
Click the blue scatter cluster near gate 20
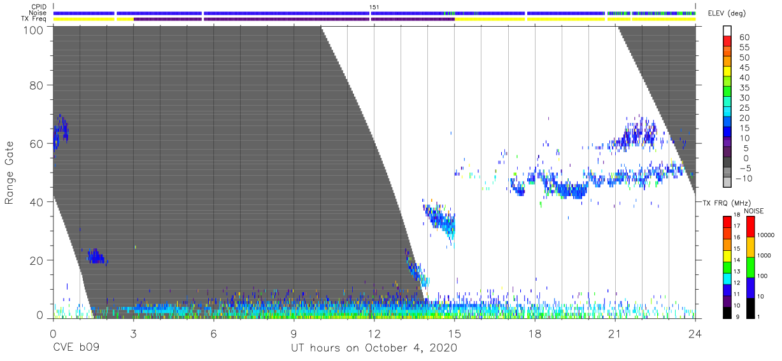coord(96,257)
